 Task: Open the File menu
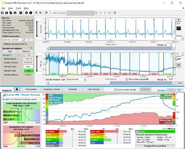click(x=3, y=8)
